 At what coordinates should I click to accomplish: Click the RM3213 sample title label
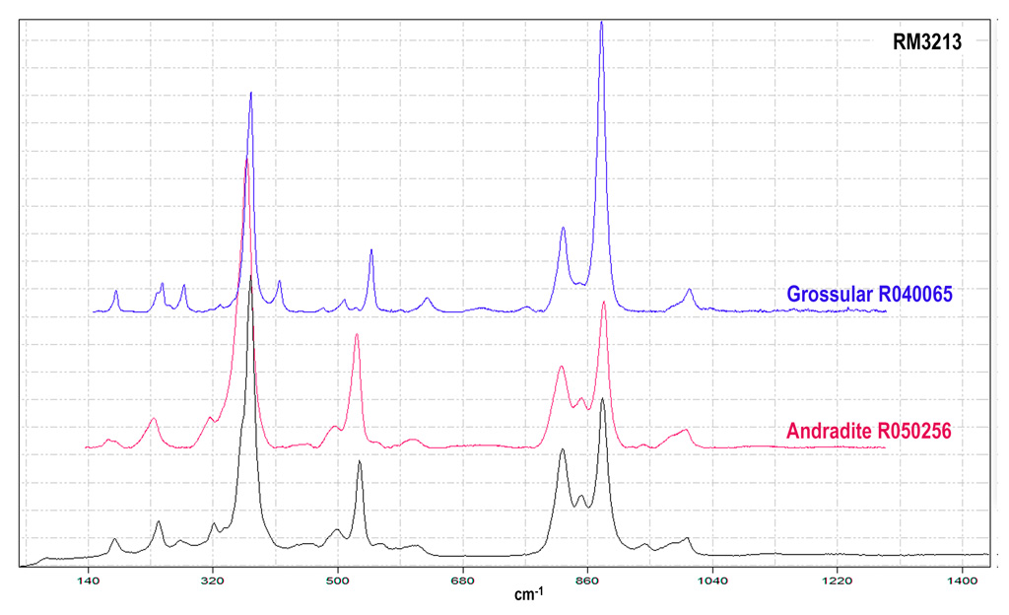926,42
